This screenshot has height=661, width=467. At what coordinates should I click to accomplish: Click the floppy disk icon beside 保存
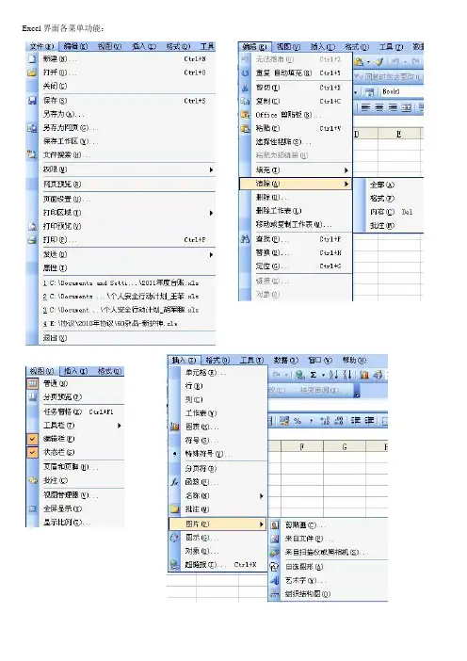pyautogui.click(x=32, y=101)
